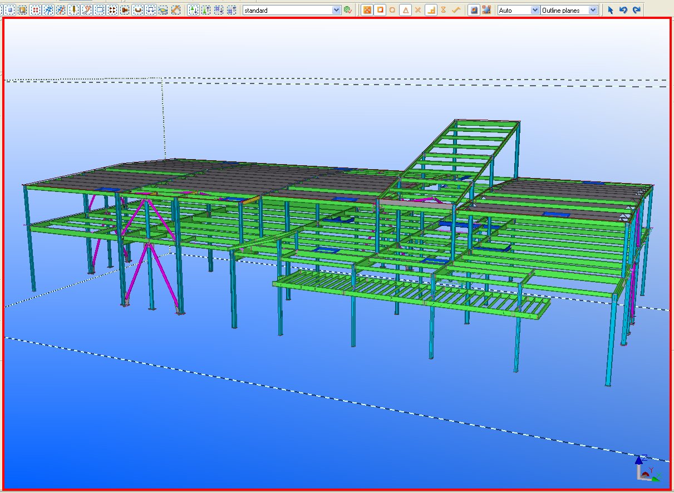Toggle the Select points switch (red dots icon)

pos(36,10)
